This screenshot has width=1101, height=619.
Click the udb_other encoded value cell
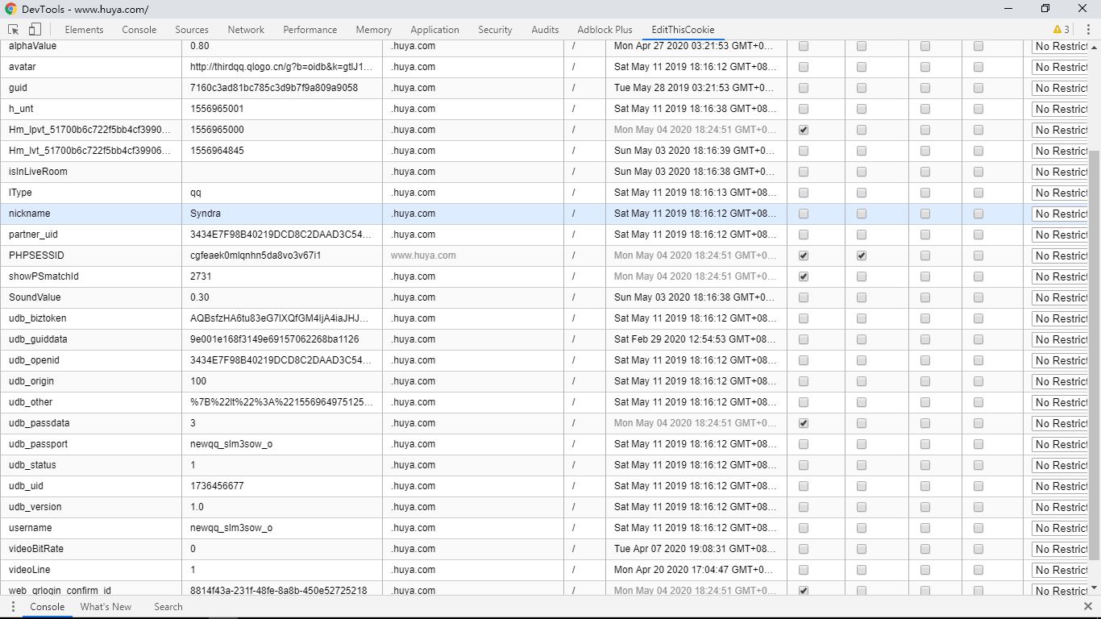click(x=282, y=402)
